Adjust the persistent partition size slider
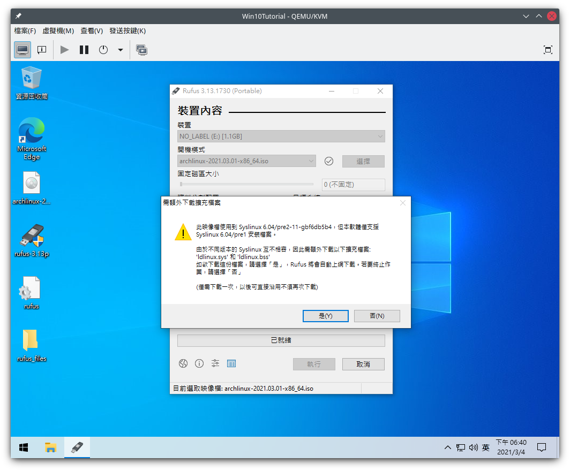This screenshot has width=570, height=471. 246,185
